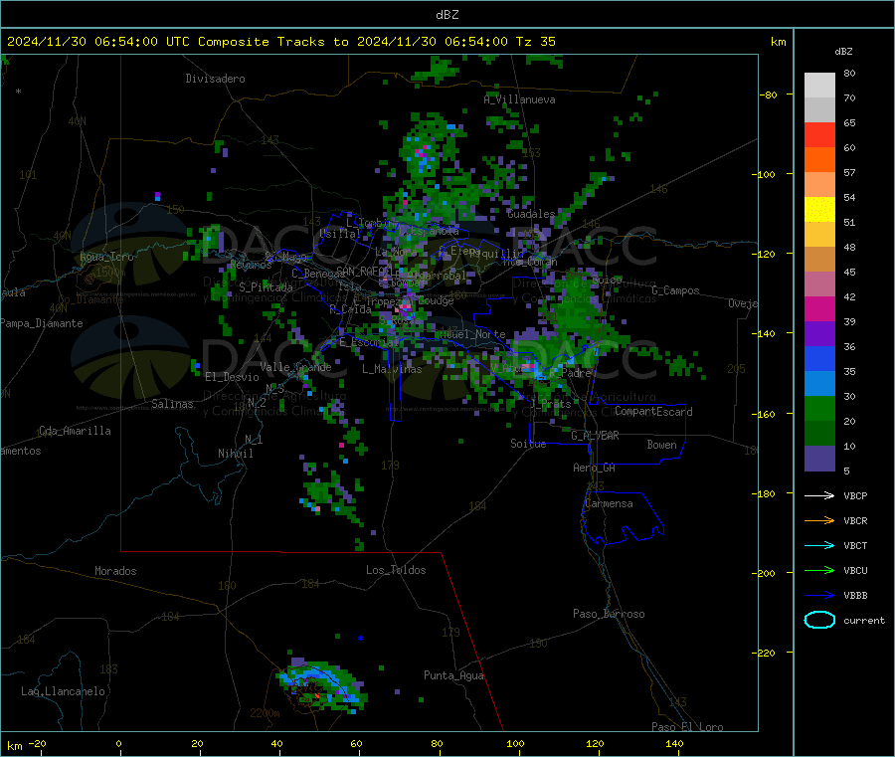Click the 'Bowen' map label
The image size is (895, 757).
[x=661, y=445]
